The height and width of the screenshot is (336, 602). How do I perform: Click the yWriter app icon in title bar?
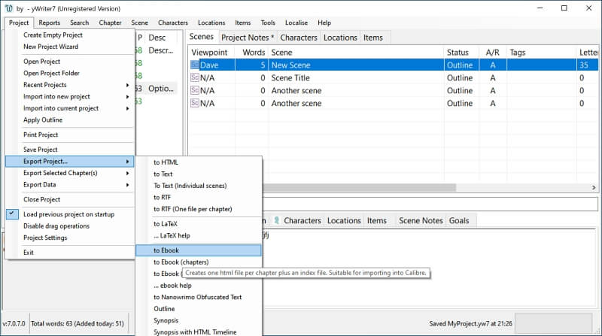click(9, 8)
